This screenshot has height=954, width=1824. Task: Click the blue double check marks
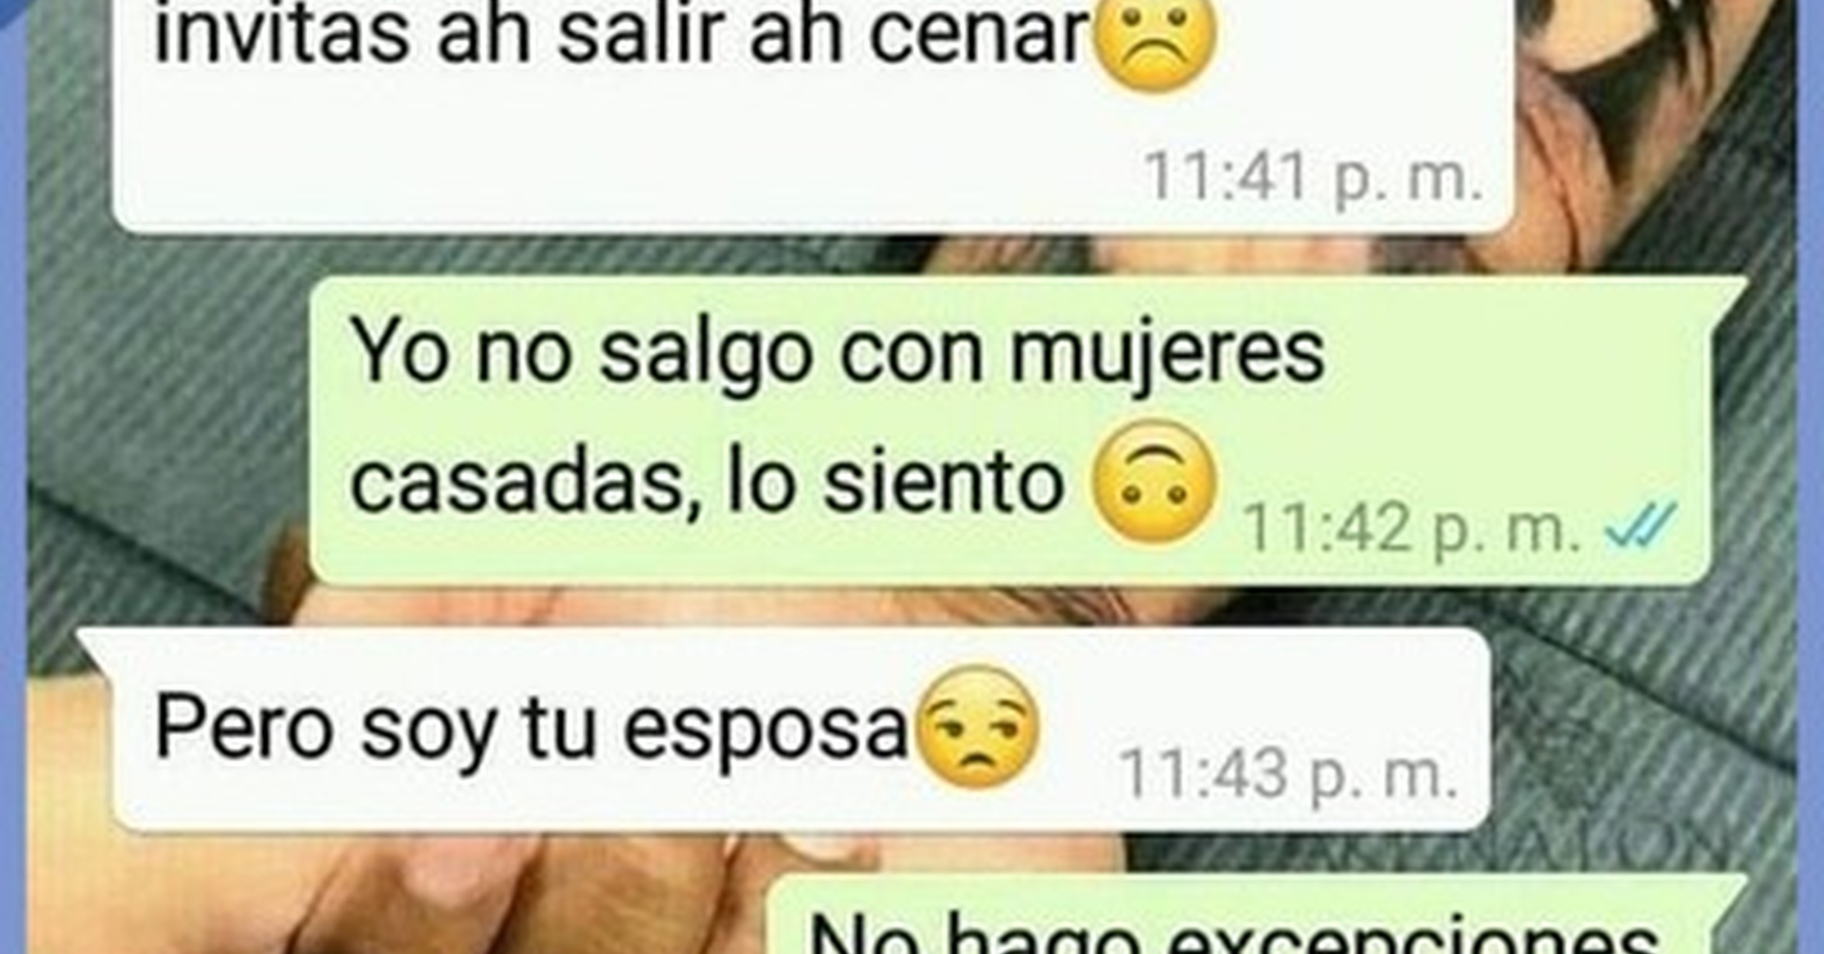(x=1642, y=525)
